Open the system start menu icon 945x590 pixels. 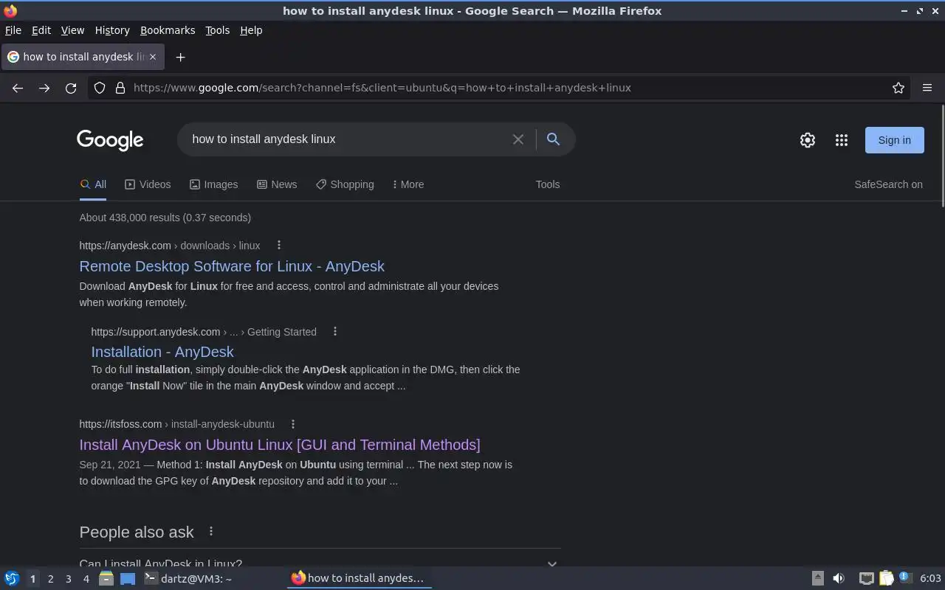[x=11, y=578]
